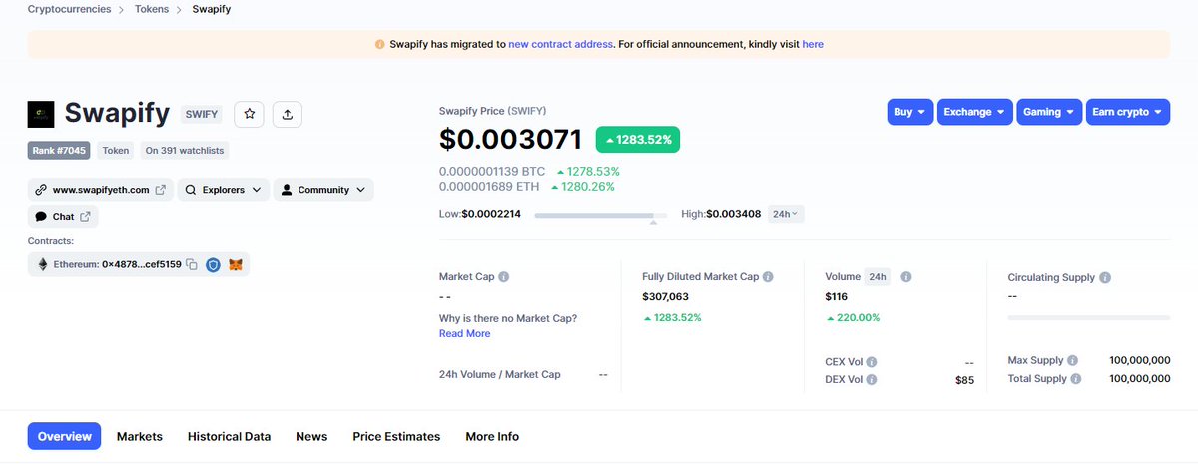
Task: Click the low-high price range bar
Action: (601, 215)
